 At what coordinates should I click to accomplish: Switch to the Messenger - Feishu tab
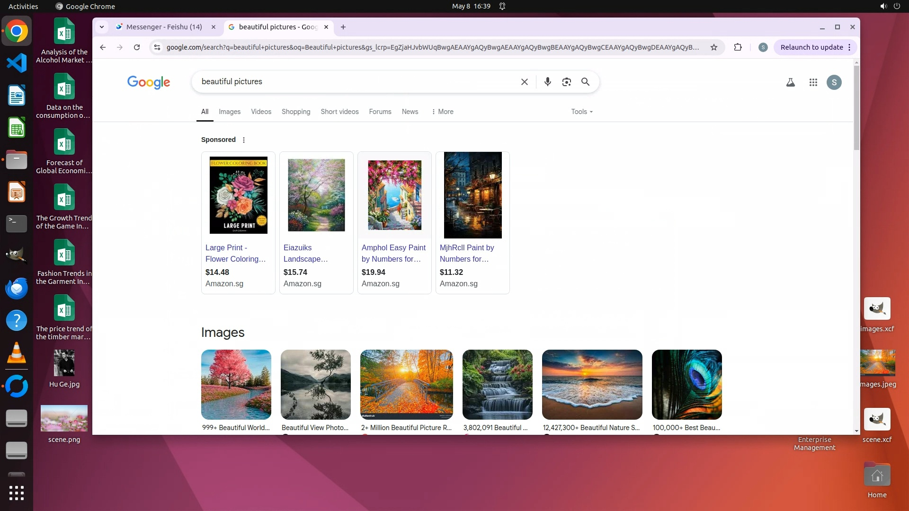164,27
